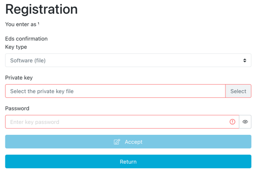Click the Private key label
This screenshot has height=173, width=258.
pyautogui.click(x=19, y=78)
